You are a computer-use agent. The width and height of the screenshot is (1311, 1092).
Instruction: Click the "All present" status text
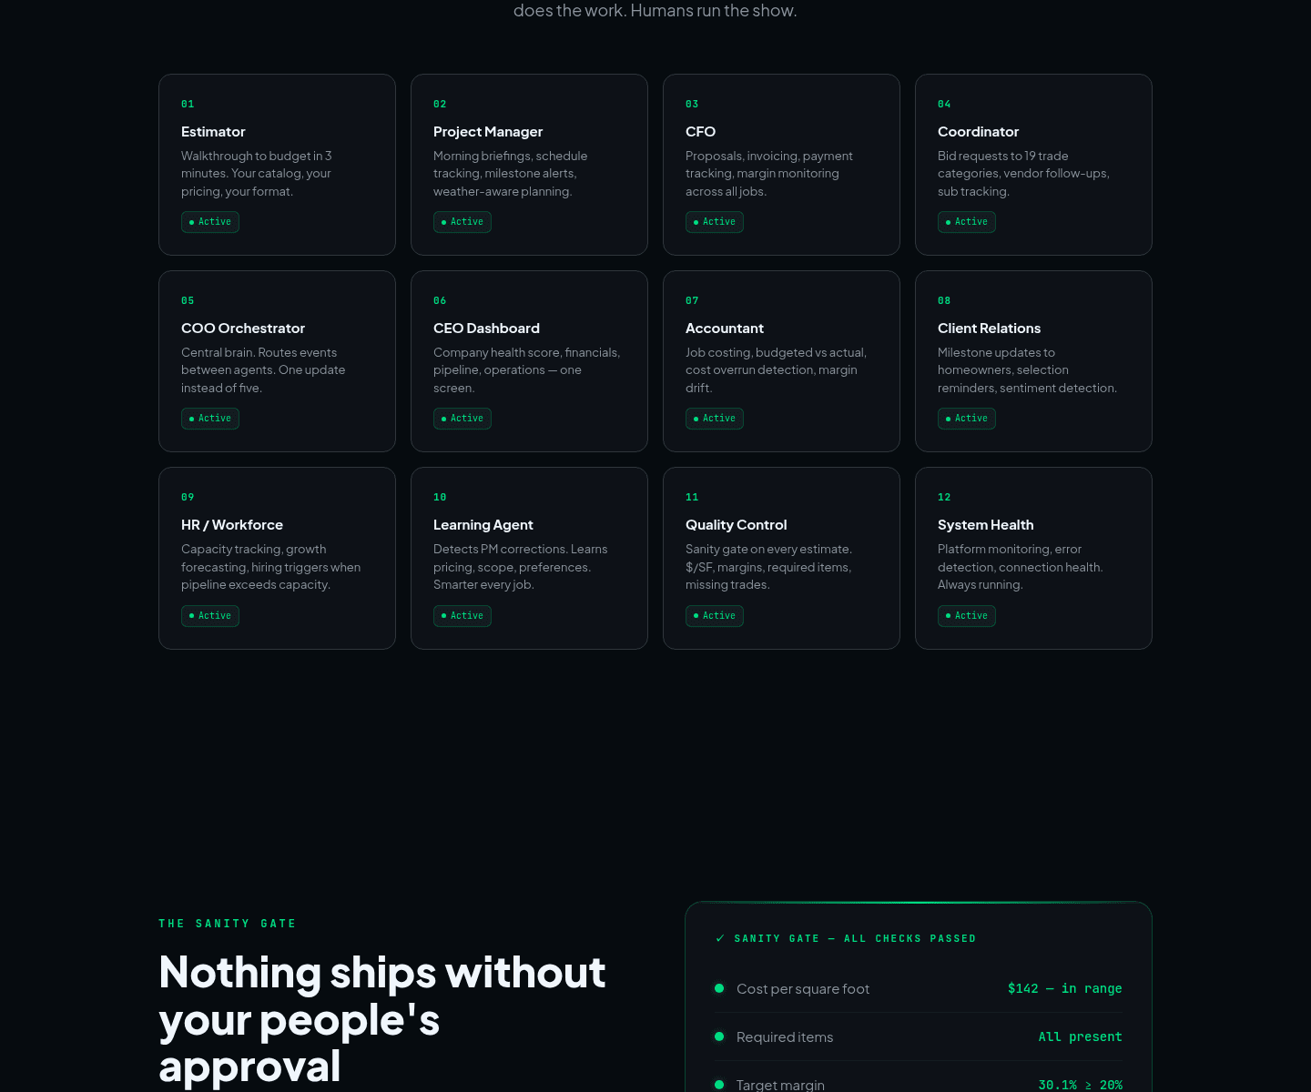(x=1080, y=1037)
